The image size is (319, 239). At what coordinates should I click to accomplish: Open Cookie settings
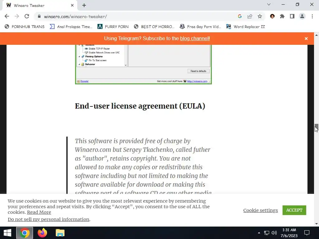coord(260,210)
